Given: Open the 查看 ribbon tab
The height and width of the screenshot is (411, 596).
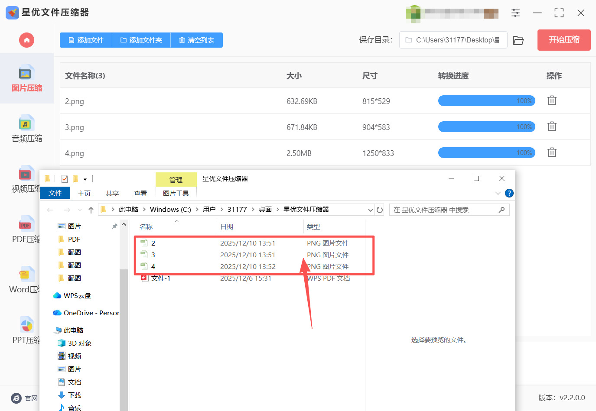Looking at the screenshot, I should [x=140, y=193].
